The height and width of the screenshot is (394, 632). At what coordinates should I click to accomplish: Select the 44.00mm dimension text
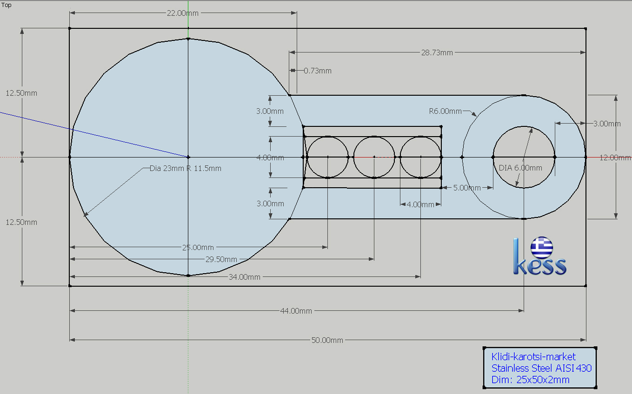click(296, 311)
